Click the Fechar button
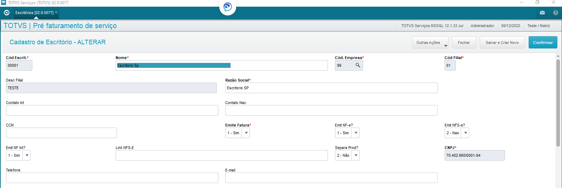Viewport: 562px width, 188px height. (464, 43)
